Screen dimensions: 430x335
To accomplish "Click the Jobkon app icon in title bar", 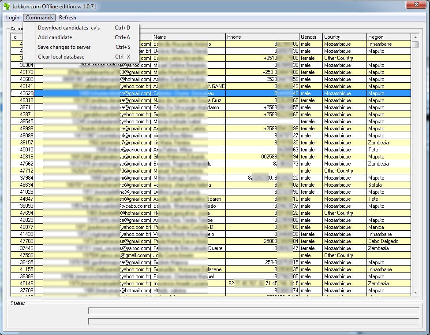I will point(7,6).
